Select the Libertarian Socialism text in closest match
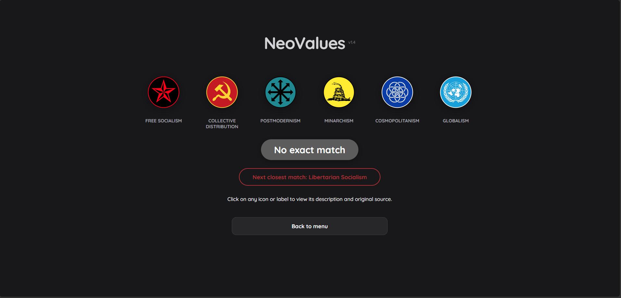The height and width of the screenshot is (298, 621). pos(338,177)
